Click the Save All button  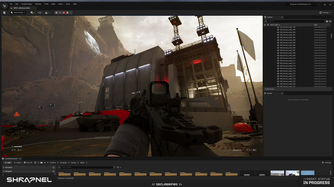tap(28, 163)
